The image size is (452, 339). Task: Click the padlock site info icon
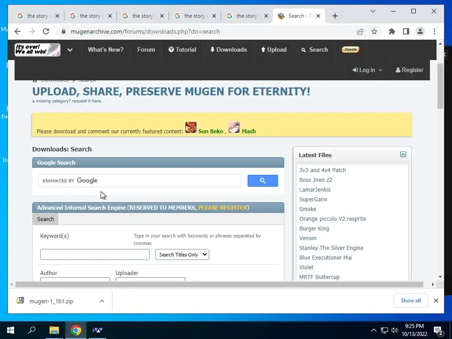[64, 31]
